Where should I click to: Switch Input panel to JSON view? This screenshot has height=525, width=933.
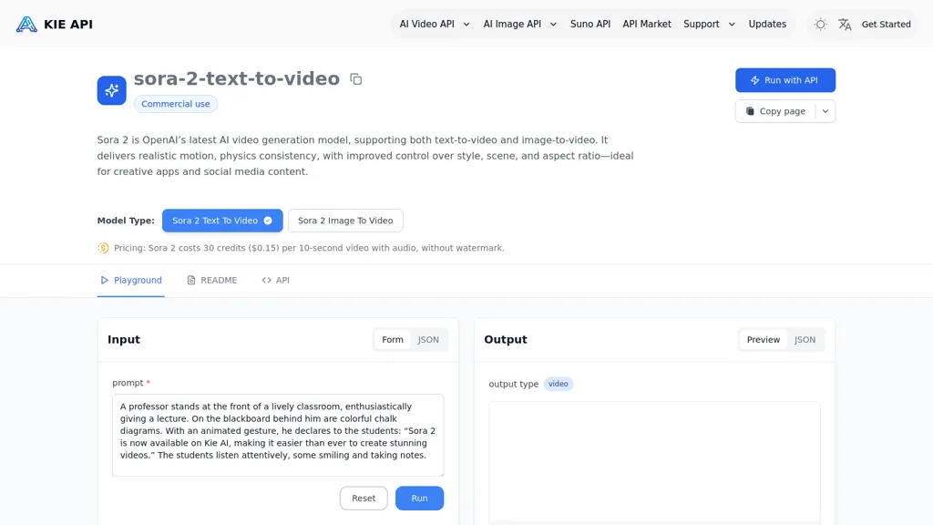[428, 340]
